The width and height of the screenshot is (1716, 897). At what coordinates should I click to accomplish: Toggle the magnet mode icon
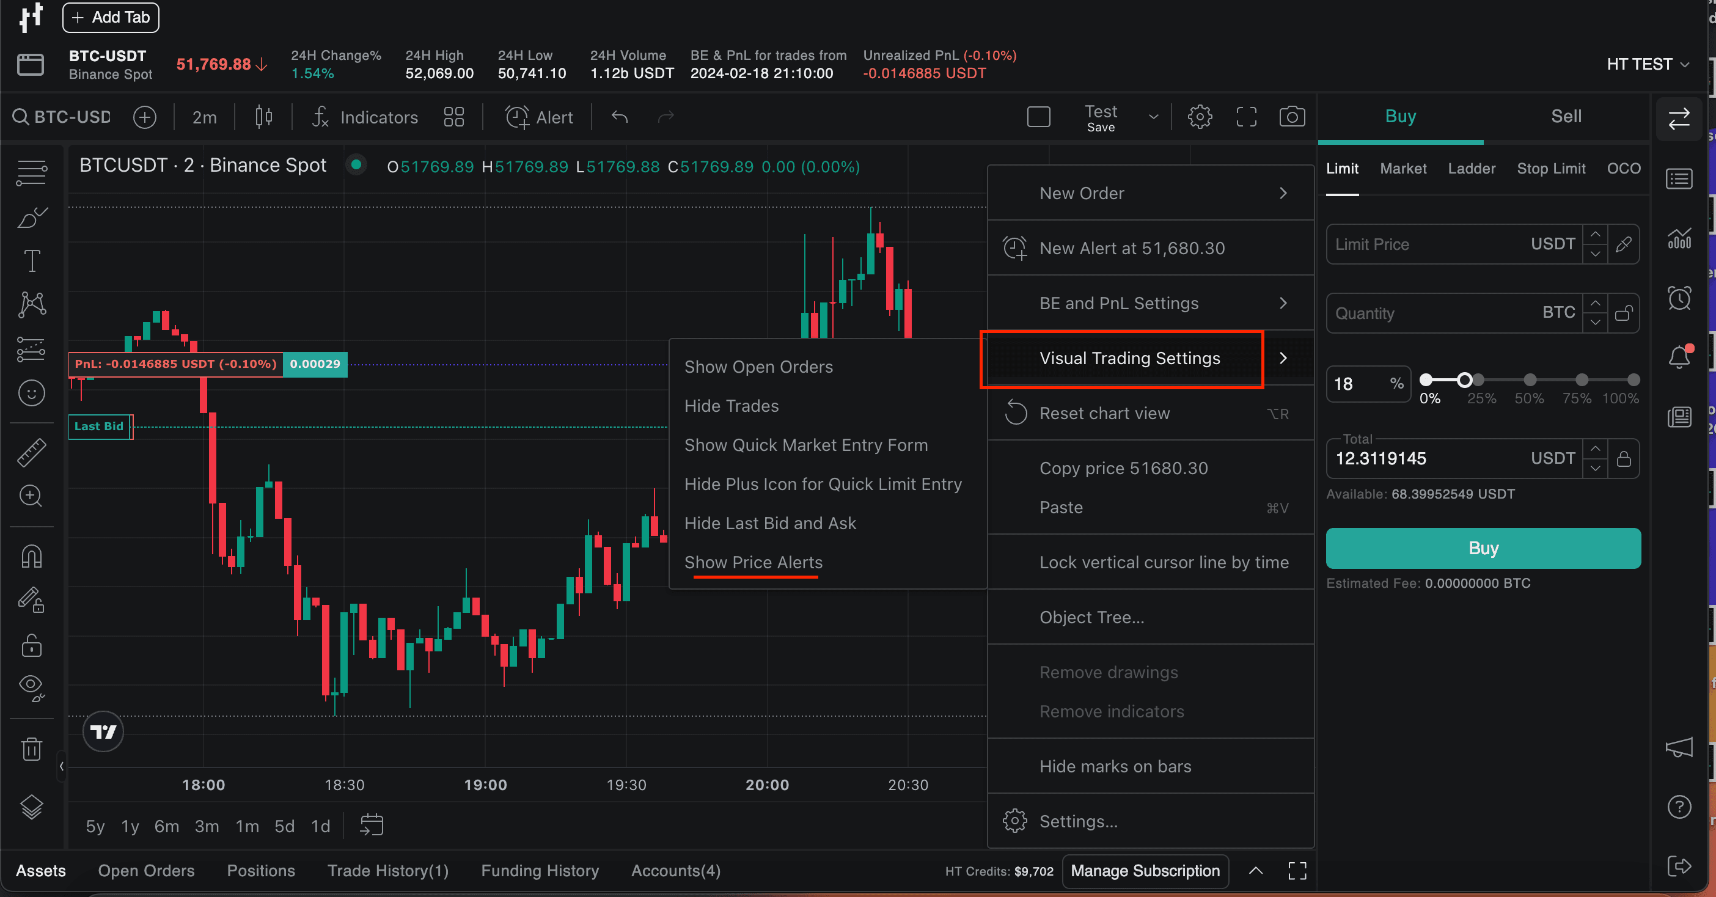31,556
